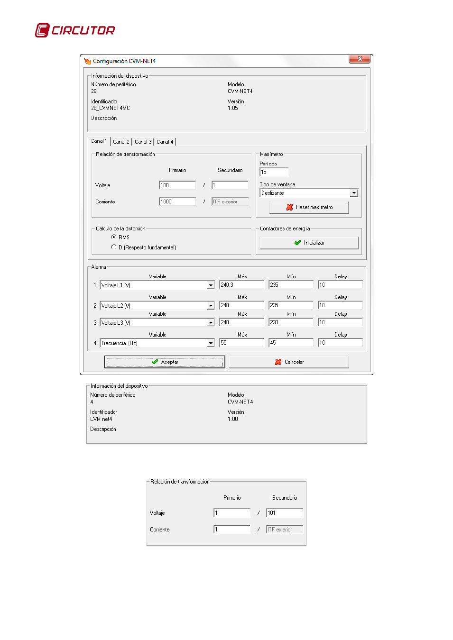Click lower Corriente primario field with 1
The height and width of the screenshot is (640, 453).
point(232,530)
